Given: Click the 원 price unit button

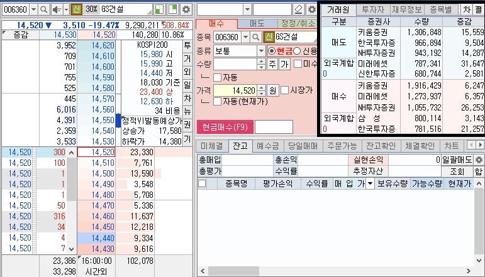Looking at the screenshot, I should pos(272,90).
